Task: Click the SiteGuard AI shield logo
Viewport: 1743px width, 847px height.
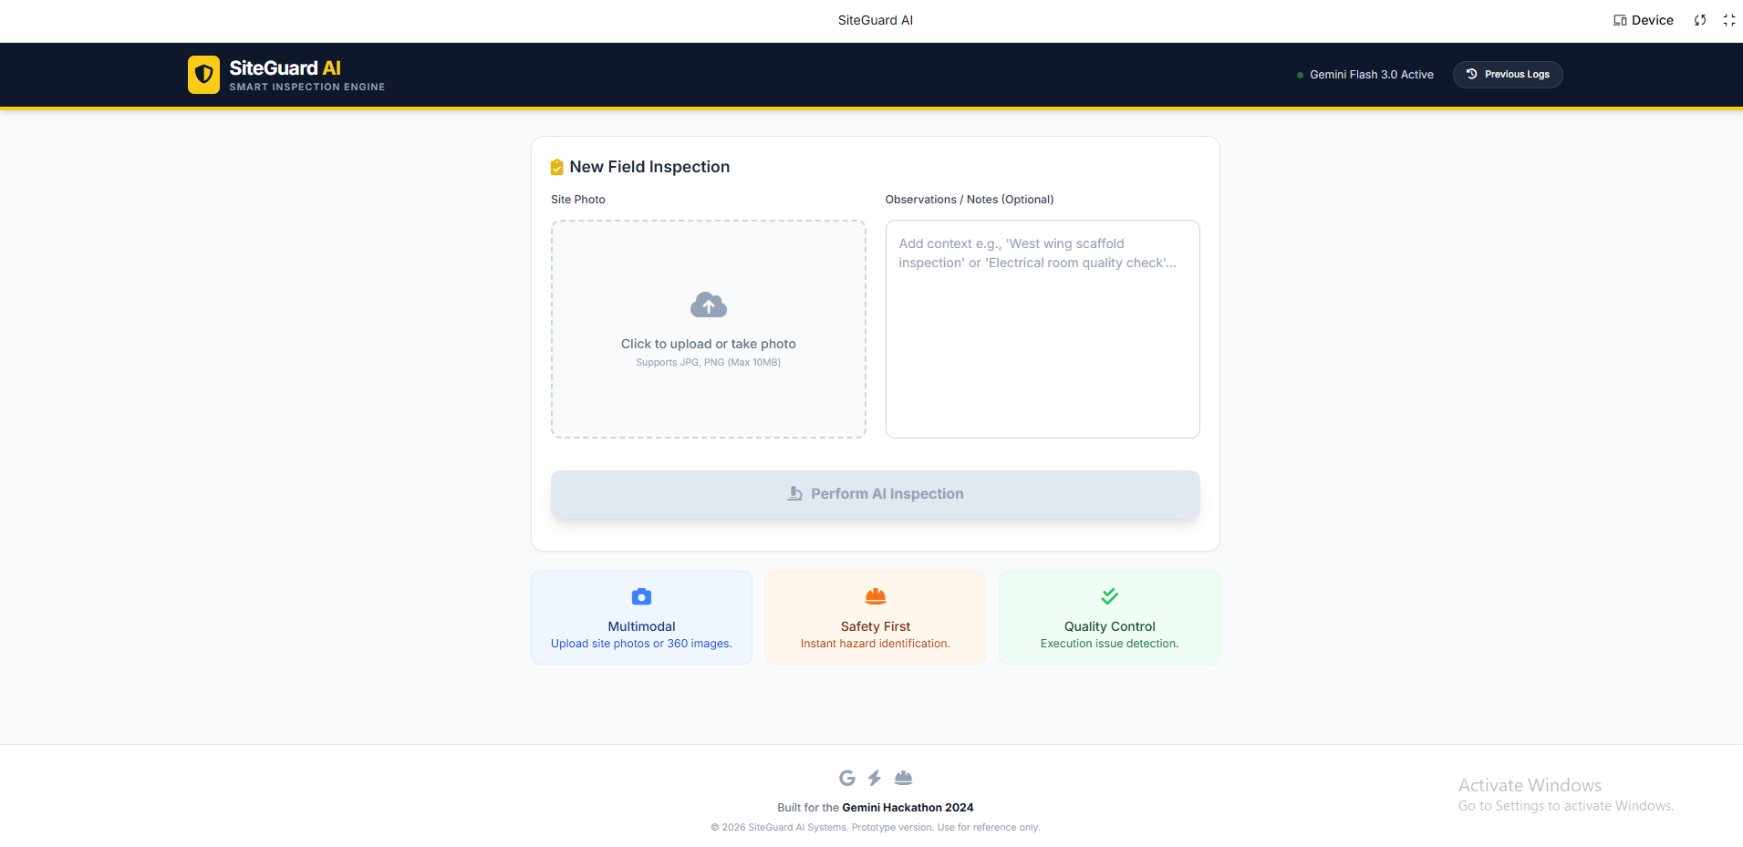Action: tap(203, 75)
